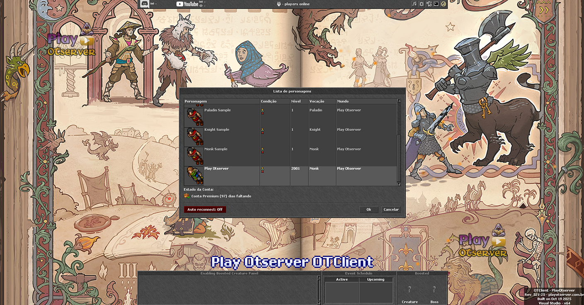This screenshot has height=305, width=584.
Task: Select the Paladin Sample character
Action: pyautogui.click(x=217, y=110)
